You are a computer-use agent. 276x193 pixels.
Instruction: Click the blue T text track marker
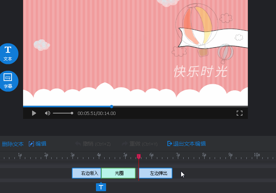tap(101, 187)
